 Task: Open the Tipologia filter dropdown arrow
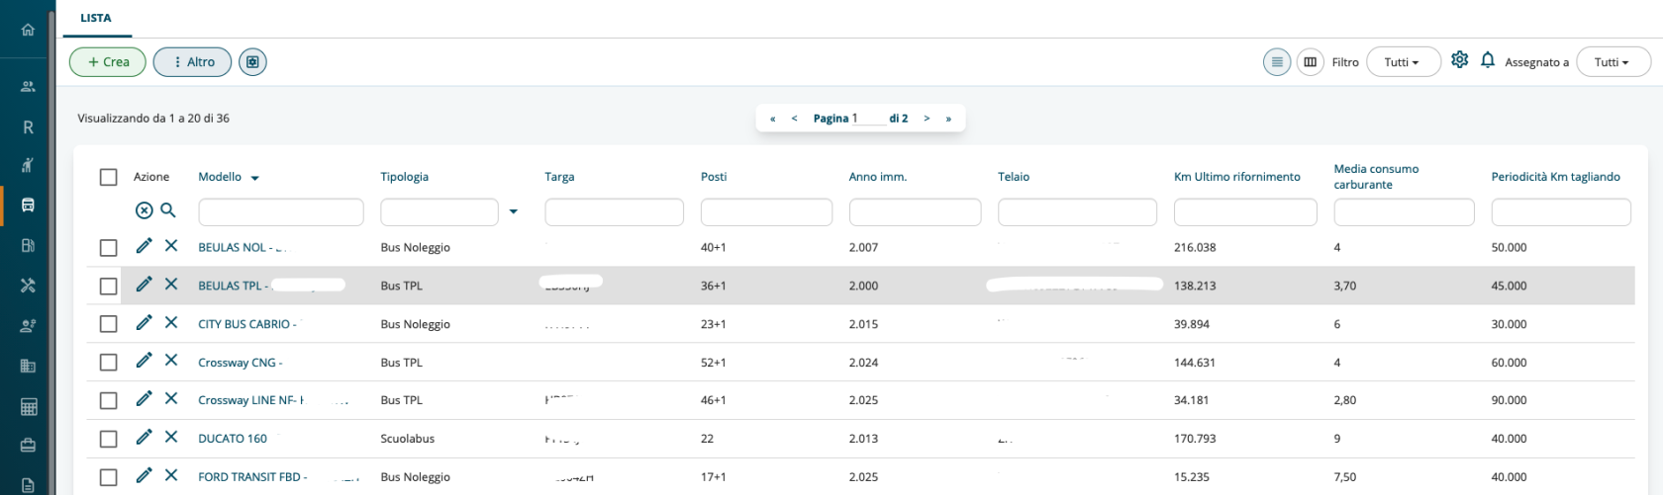click(x=513, y=211)
